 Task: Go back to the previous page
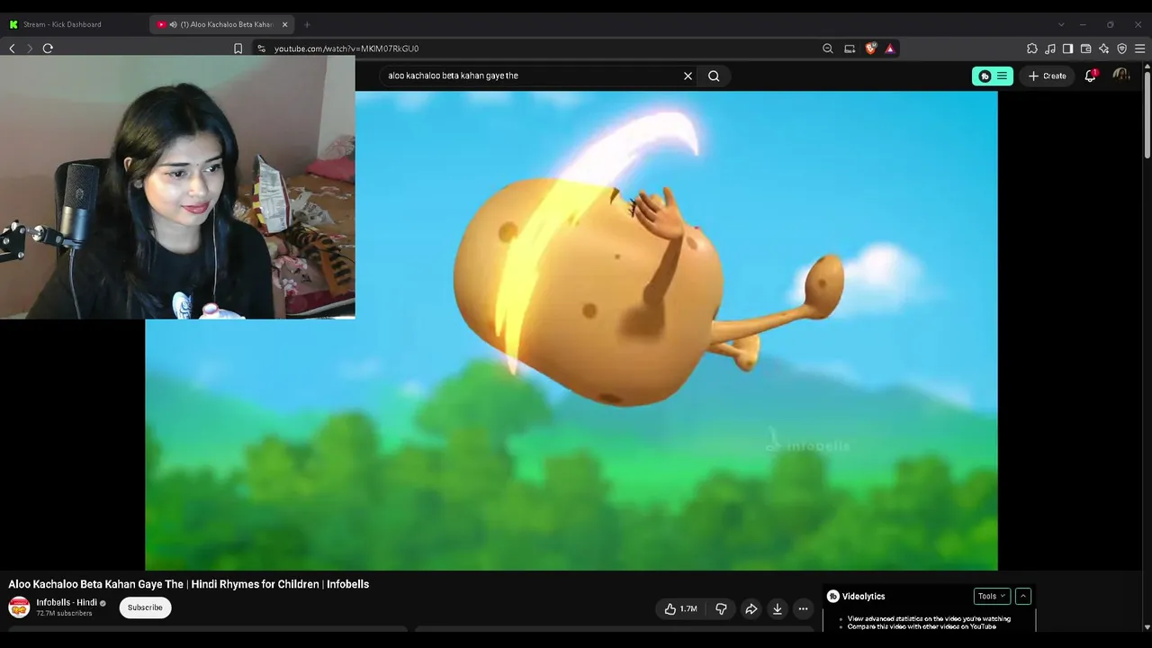click(x=12, y=49)
